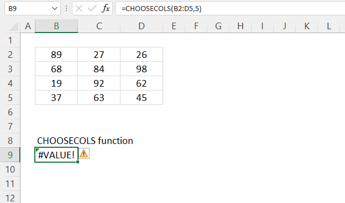Select the cell containing 89
This screenshot has height=203, width=345.
[x=56, y=55]
